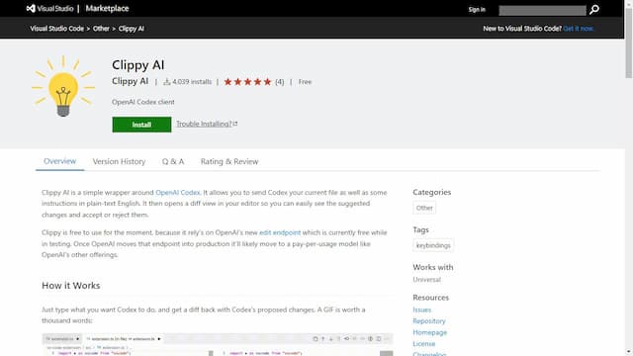Click the Clippy AI lightbulb logo
Screen dimensions: 633x356
click(x=63, y=86)
